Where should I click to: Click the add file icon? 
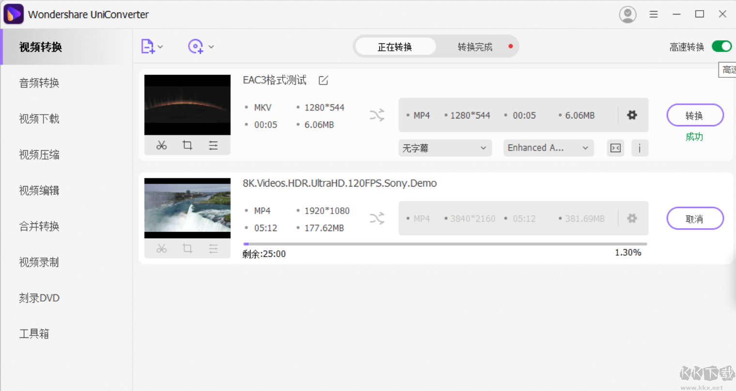click(x=148, y=46)
